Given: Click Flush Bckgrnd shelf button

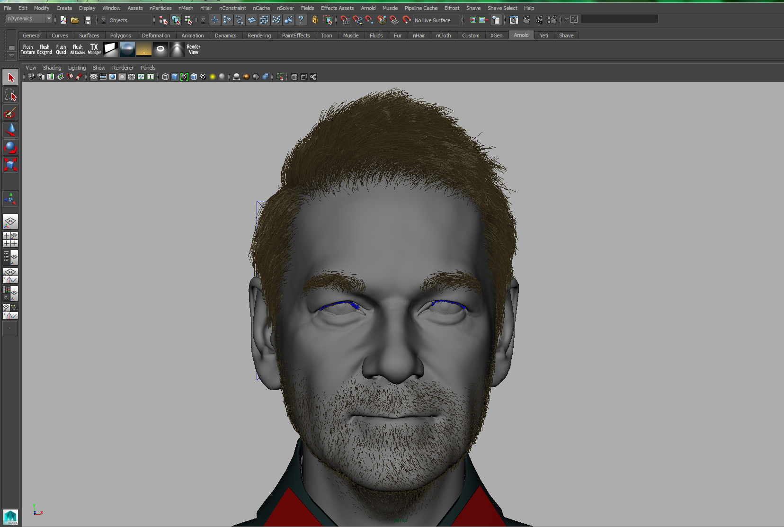Looking at the screenshot, I should pos(45,49).
